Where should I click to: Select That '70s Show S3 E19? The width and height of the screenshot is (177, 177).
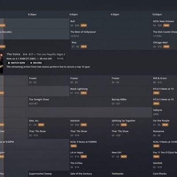click(x=90, y=134)
